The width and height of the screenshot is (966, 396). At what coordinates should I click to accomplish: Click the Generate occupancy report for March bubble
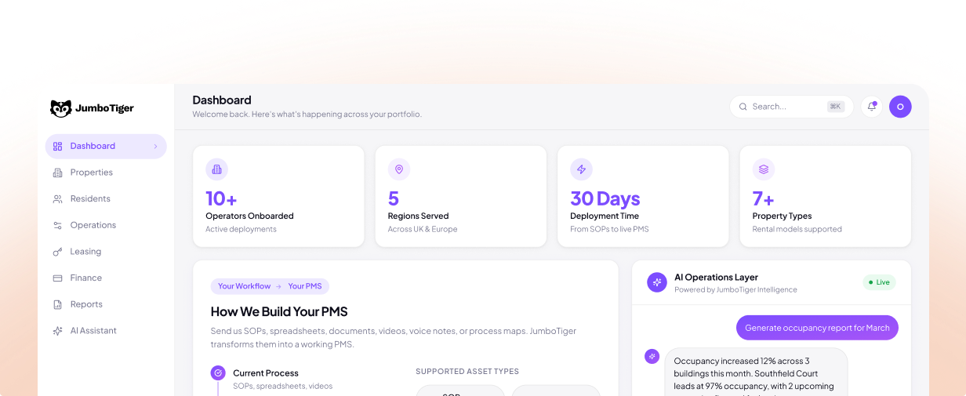pos(817,328)
